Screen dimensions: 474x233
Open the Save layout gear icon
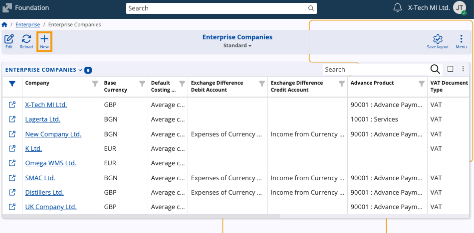438,39
